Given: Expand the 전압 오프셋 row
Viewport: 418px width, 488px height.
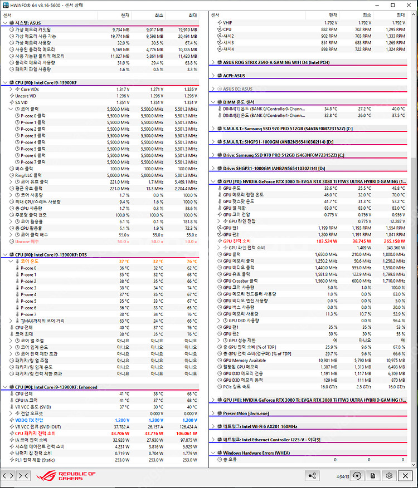Looking at the screenshot, I should [11, 413].
